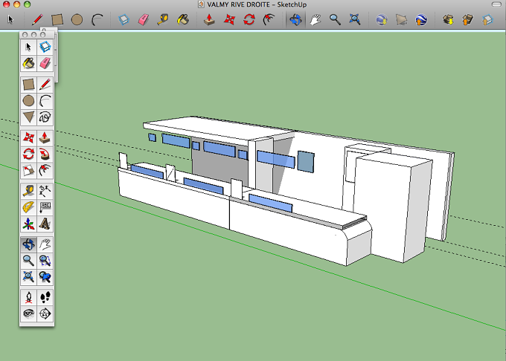Image resolution: width=506 pixels, height=361 pixels.
Task: Pick the 3D Text tool
Action: tap(45, 224)
